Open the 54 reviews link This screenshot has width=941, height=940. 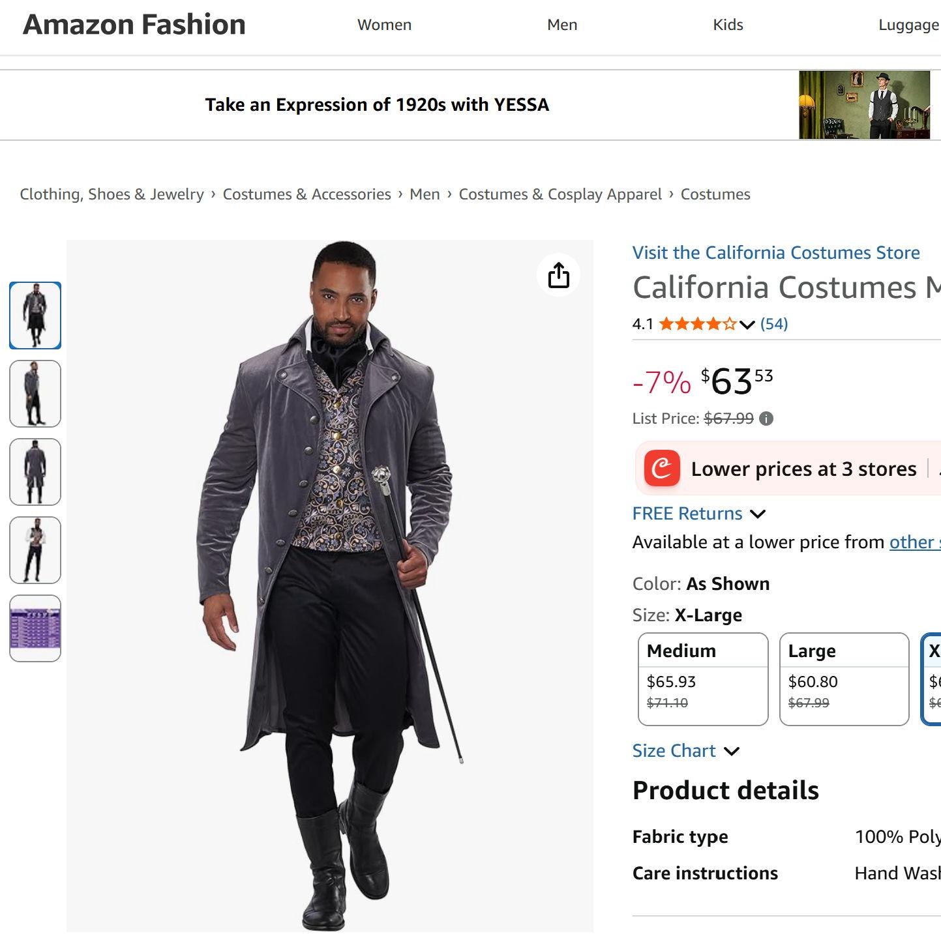(x=774, y=324)
